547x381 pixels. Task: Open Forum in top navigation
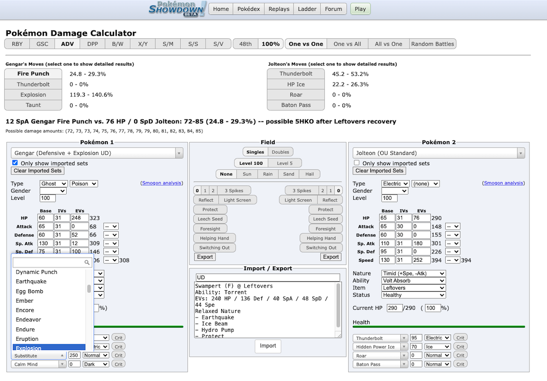click(x=334, y=9)
